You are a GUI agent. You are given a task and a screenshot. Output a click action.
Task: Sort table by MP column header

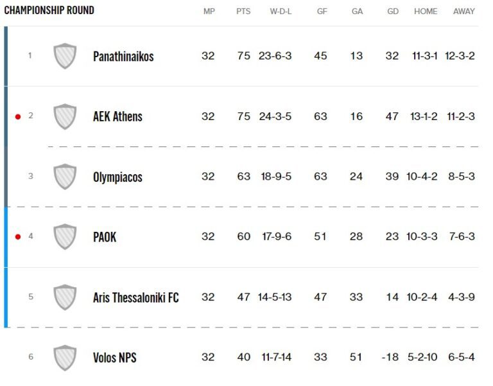point(209,12)
